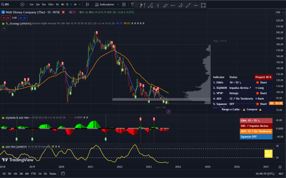The image size is (286, 178).
Task: Set range to 1A
Action: tap(40, 174)
